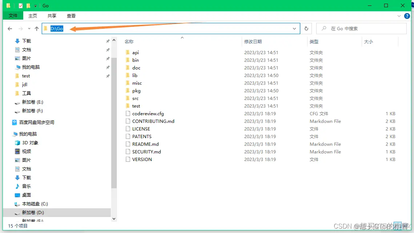Click the 在 Go 中搜索 search box
The image size is (414, 233).
pos(361,28)
